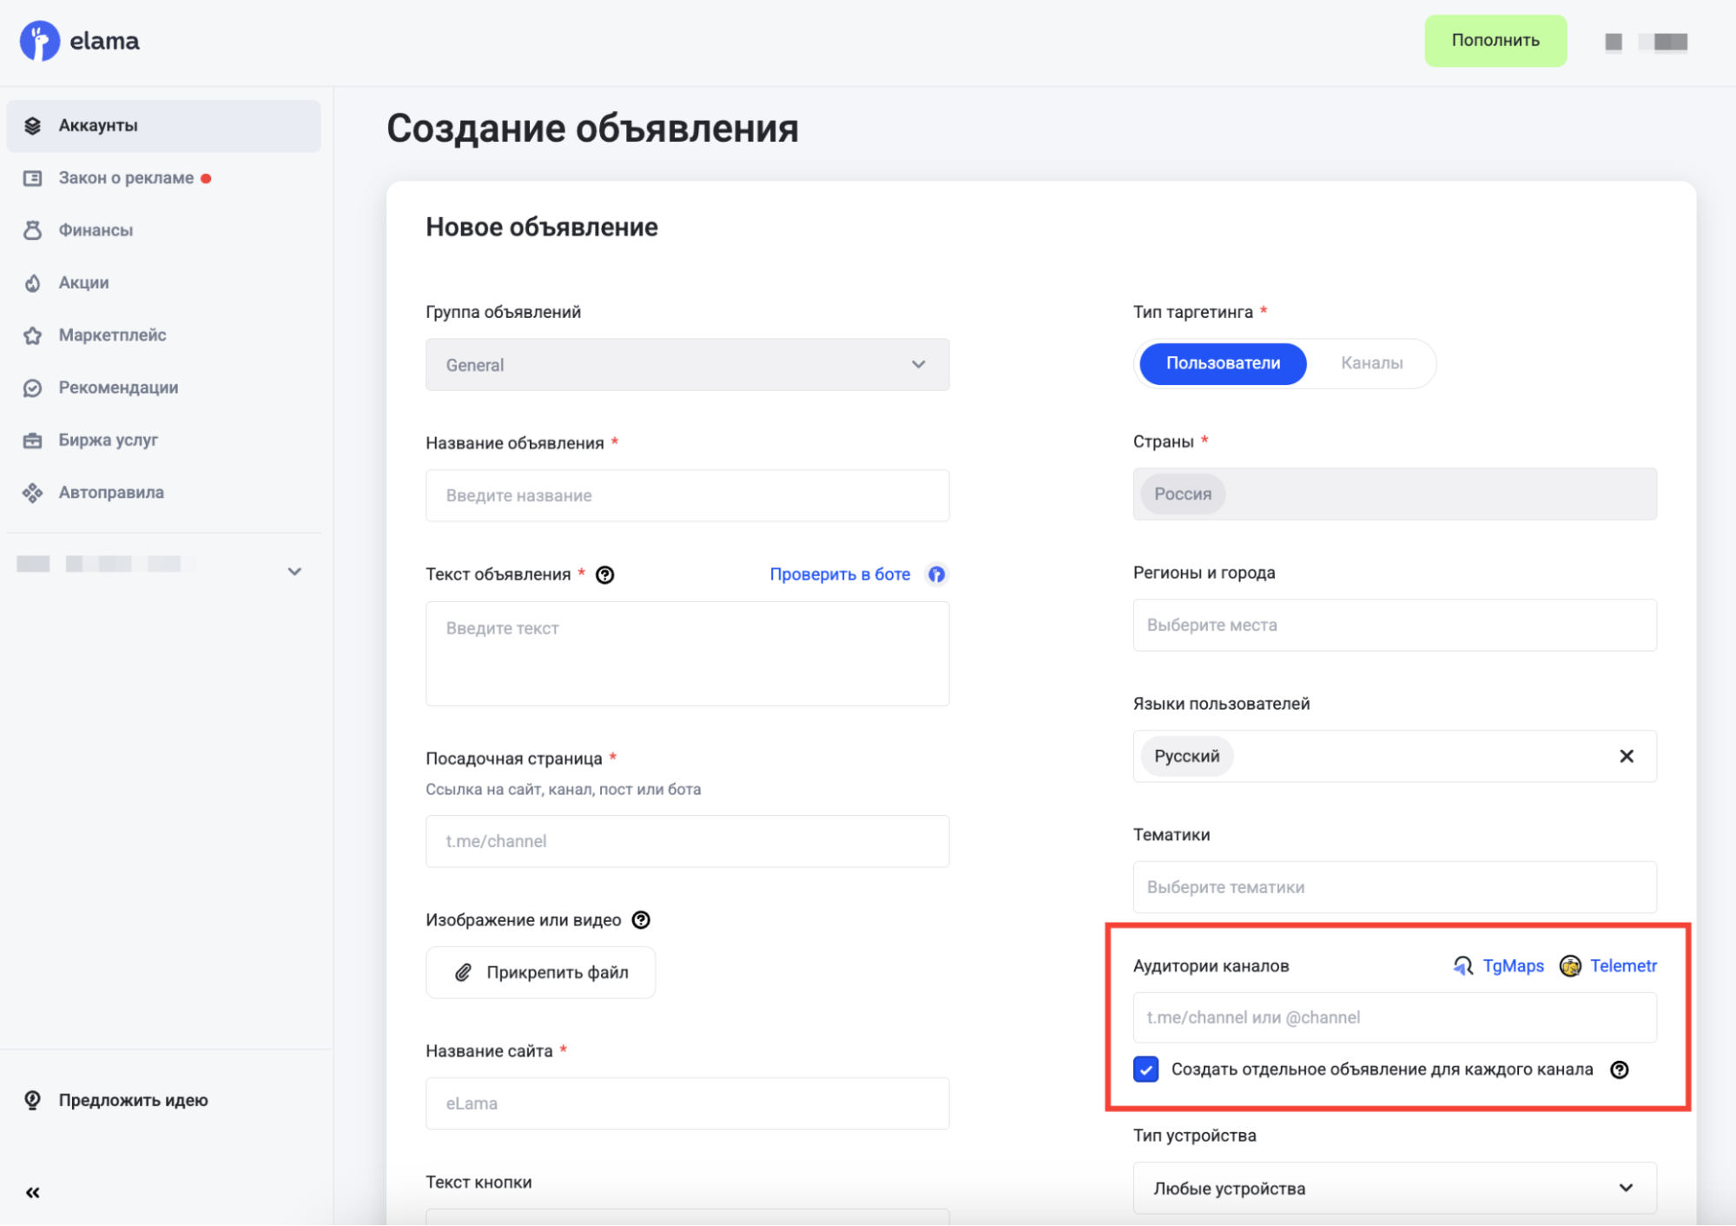Click help icon beside Изображение или видео
This screenshot has height=1226, width=1736.
641,920
